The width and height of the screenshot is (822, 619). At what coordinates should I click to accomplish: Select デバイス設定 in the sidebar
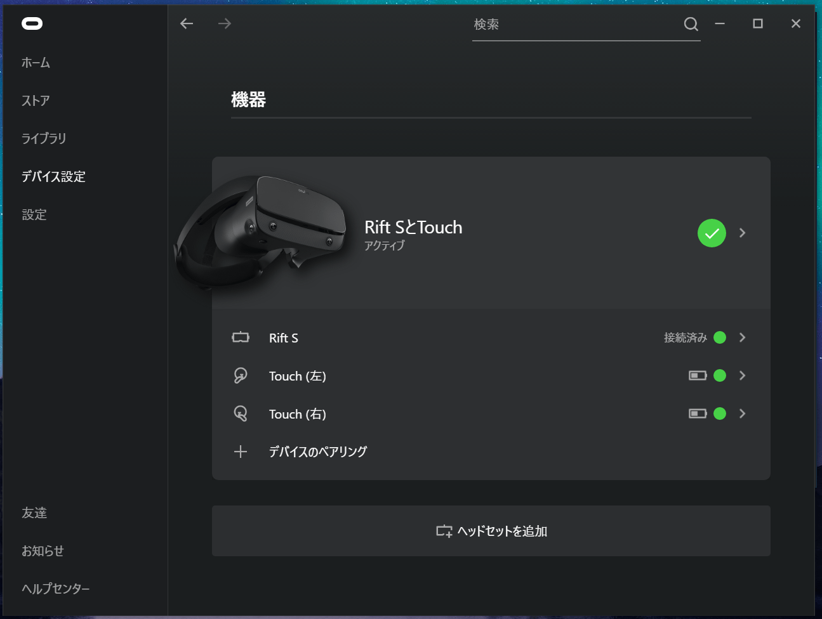coord(53,176)
